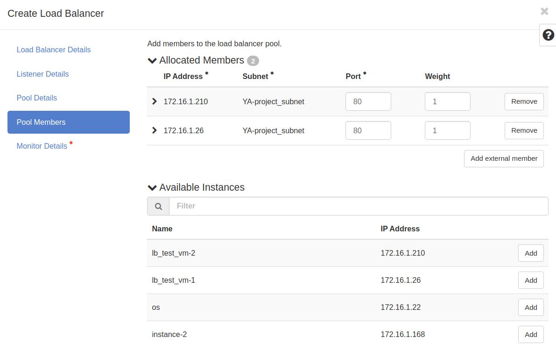
Task: Add the lb_test_vm-2 instance to pool
Action: 531,253
